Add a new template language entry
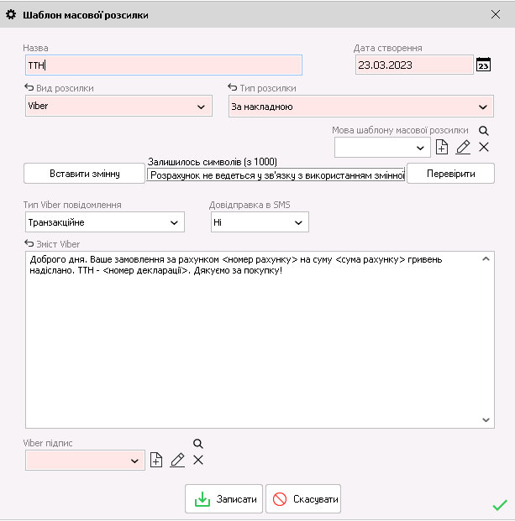The height and width of the screenshot is (521, 515). click(441, 147)
